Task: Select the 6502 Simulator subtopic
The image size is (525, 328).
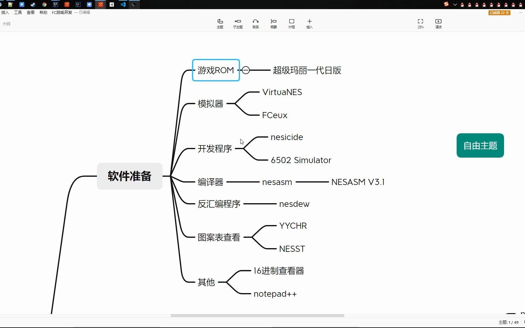Action: (301, 160)
